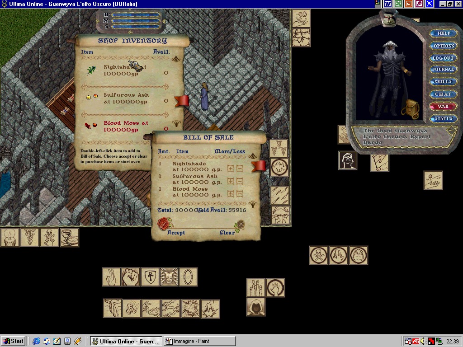Click the stone wall spell icon
The width and height of the screenshot is (463, 347).
[x=301, y=38]
